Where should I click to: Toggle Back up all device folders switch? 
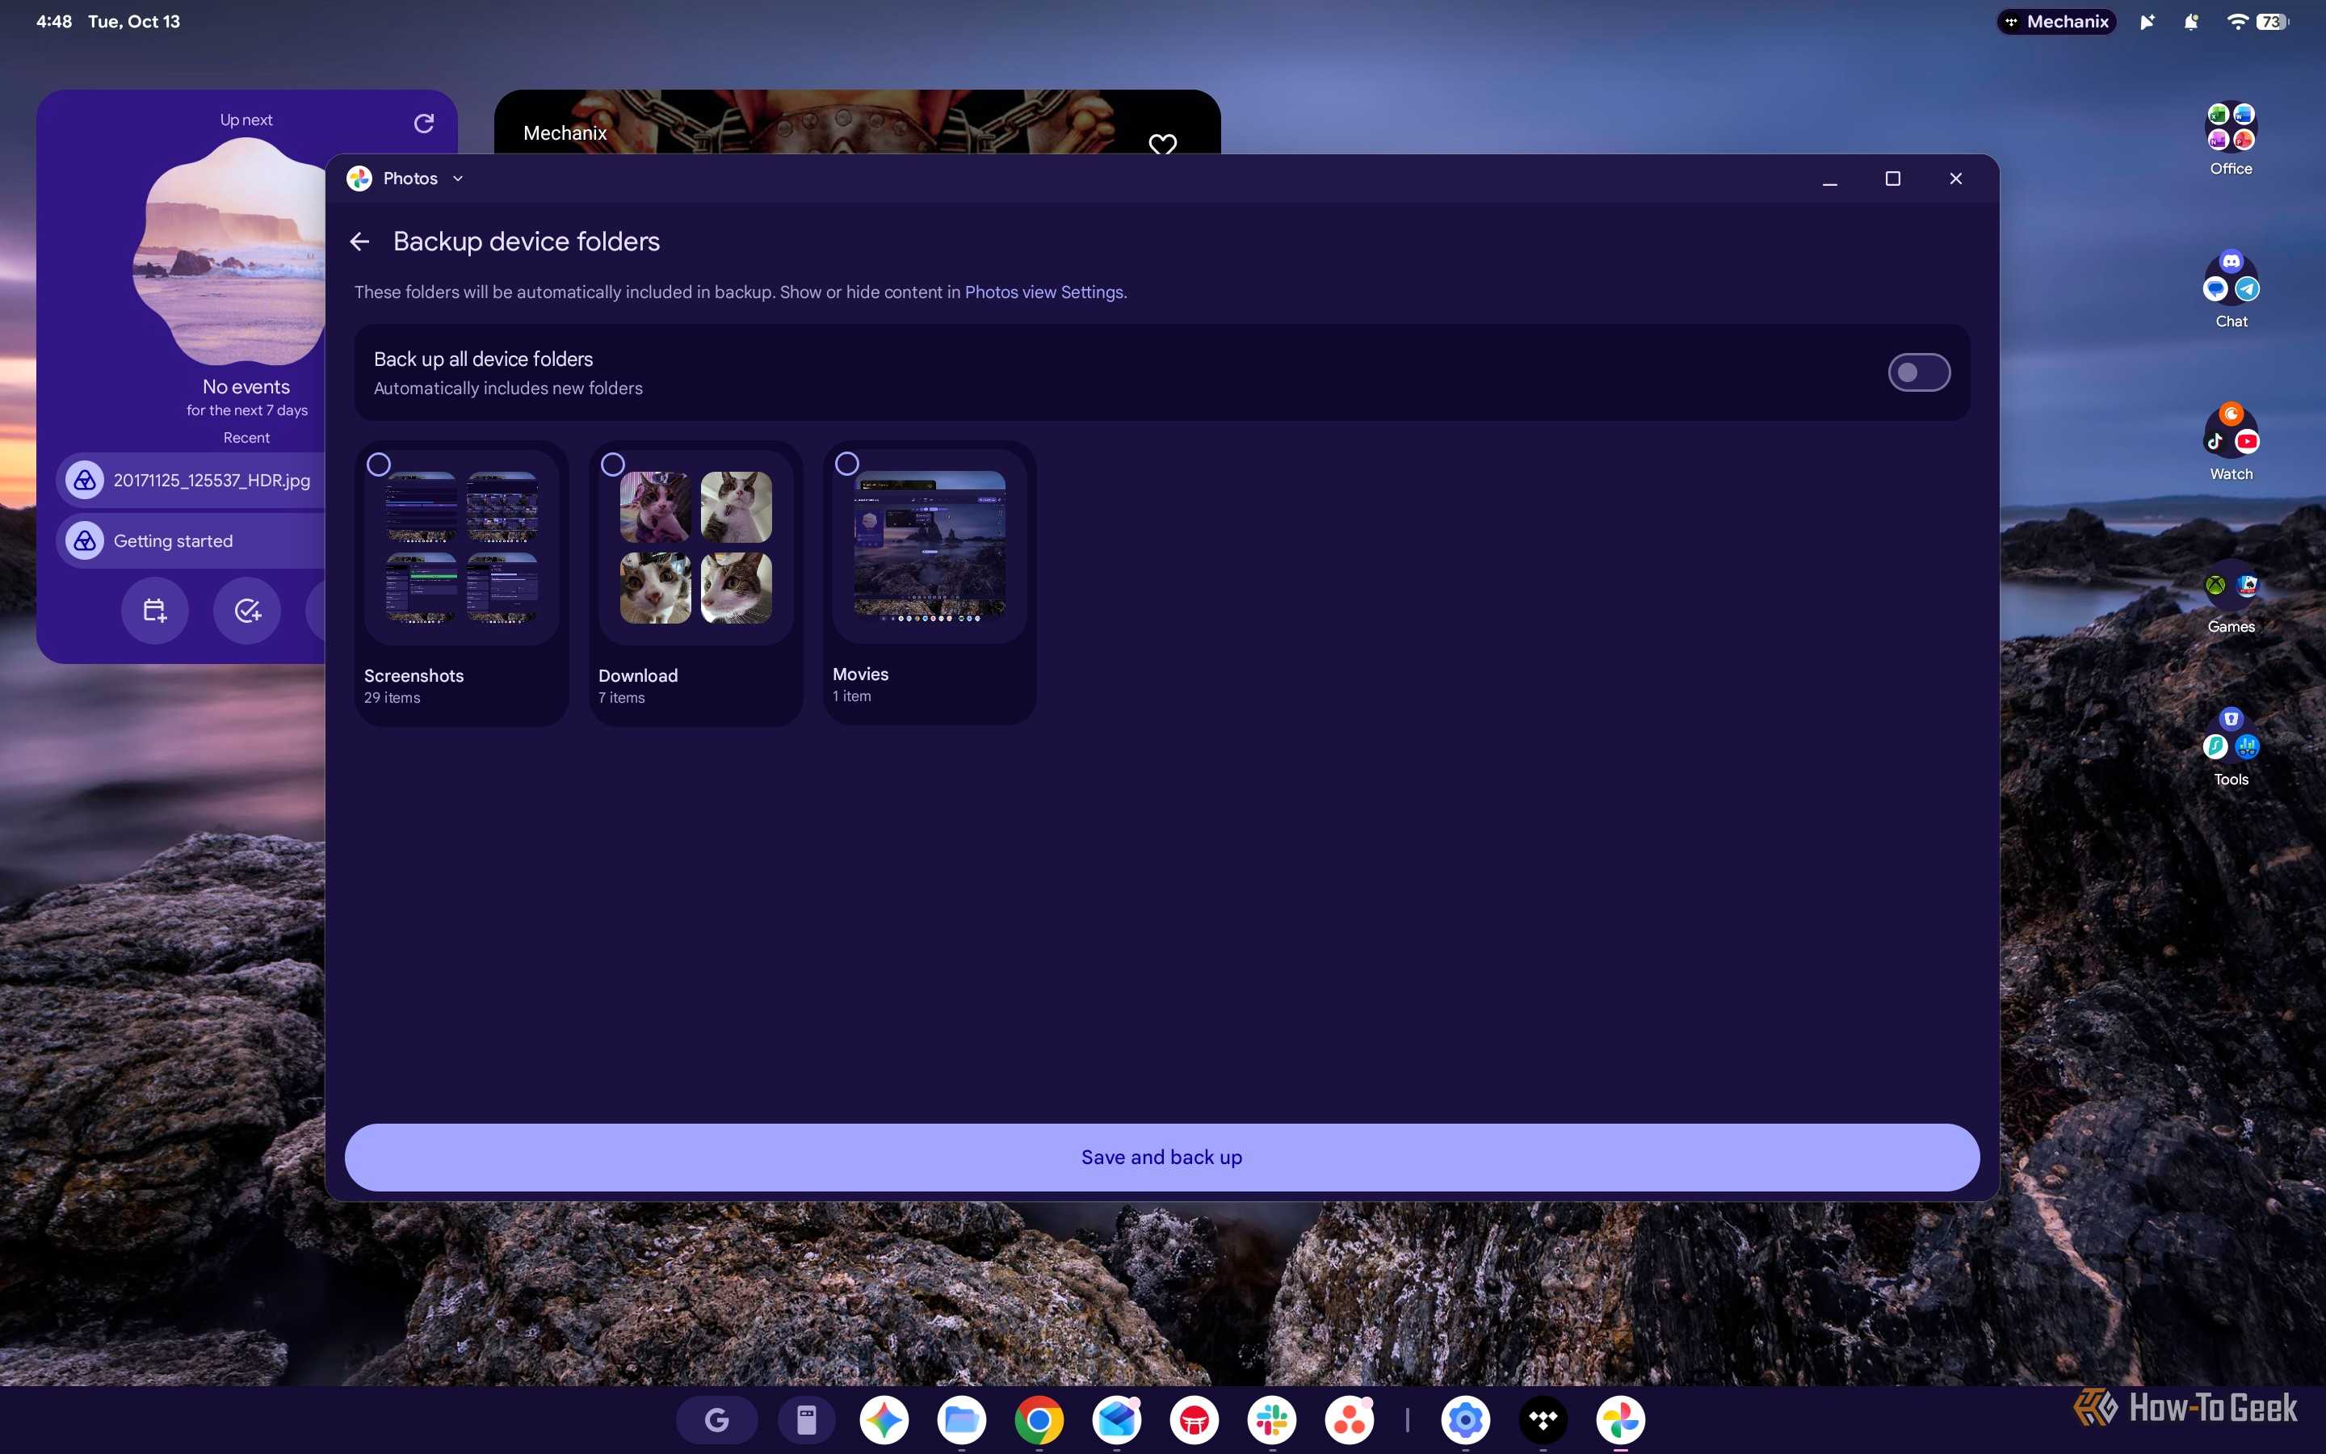tap(1918, 372)
